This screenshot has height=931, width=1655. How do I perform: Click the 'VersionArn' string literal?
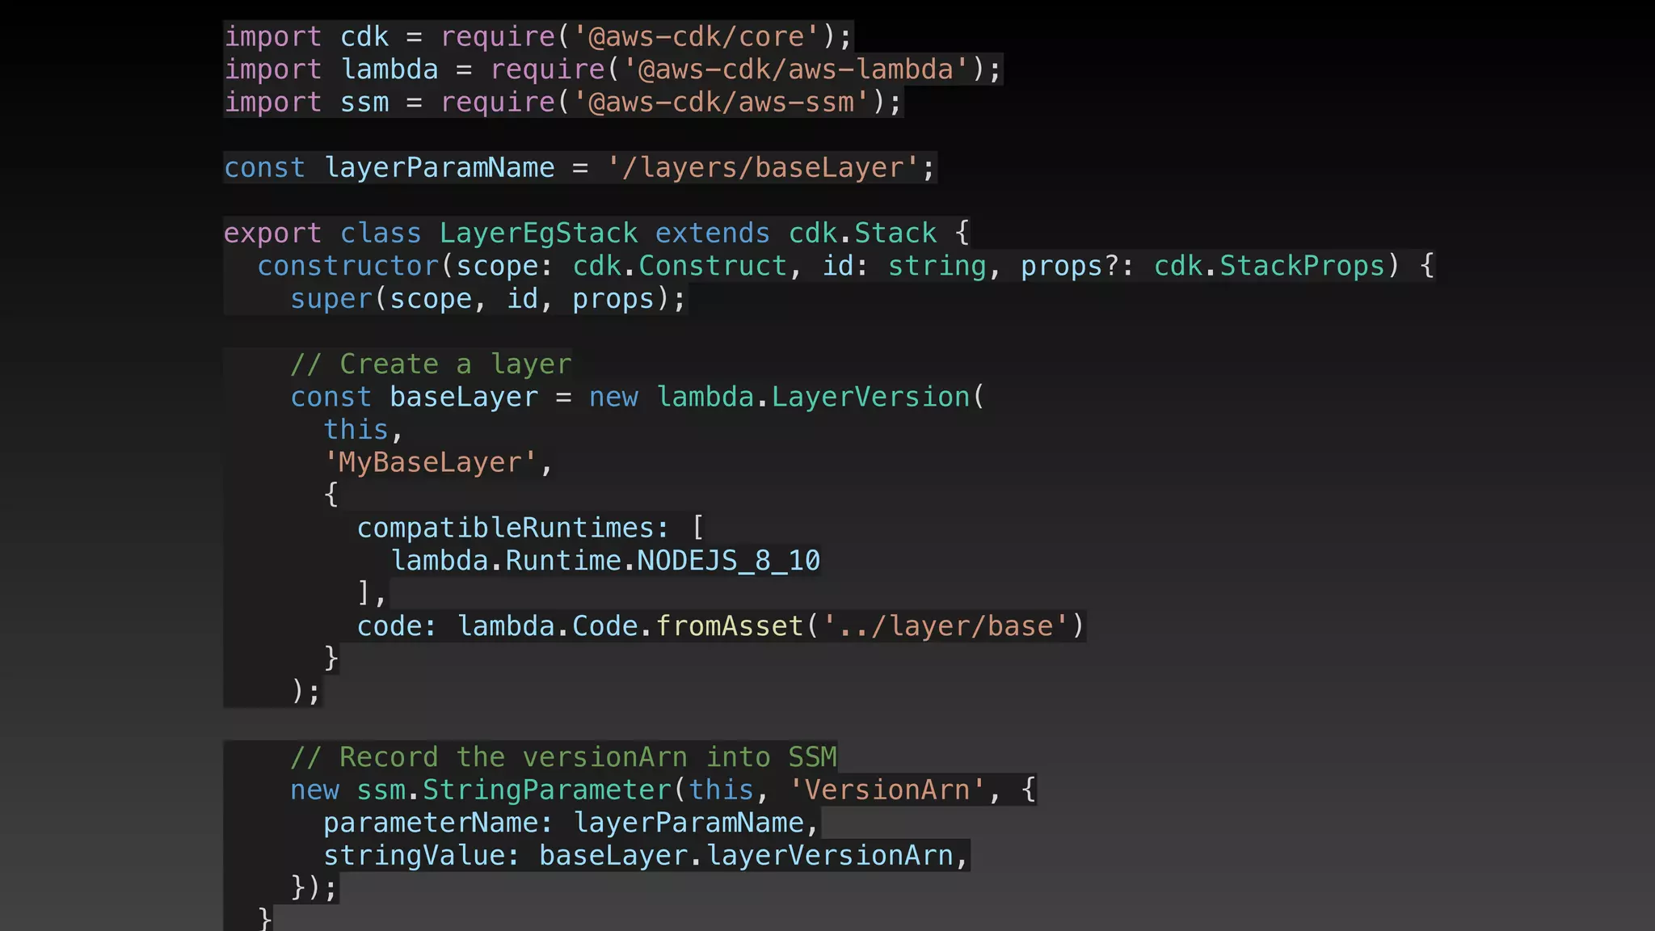click(x=887, y=790)
